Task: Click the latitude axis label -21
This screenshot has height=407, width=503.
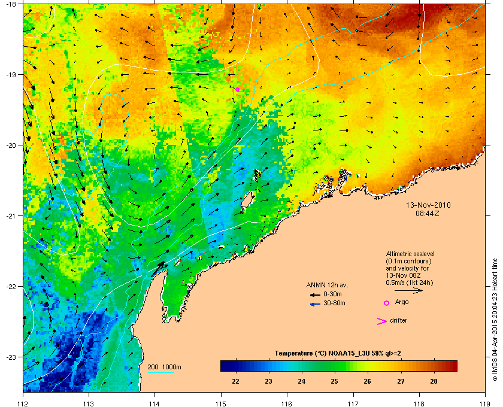Action: point(12,215)
